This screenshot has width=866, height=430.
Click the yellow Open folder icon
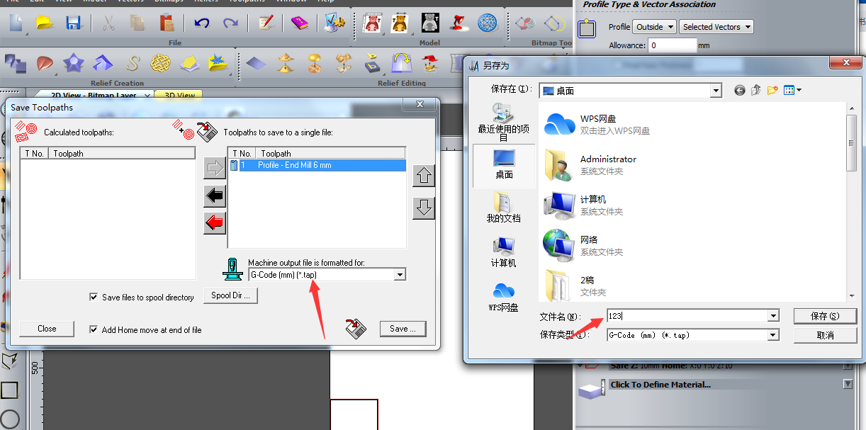click(45, 23)
